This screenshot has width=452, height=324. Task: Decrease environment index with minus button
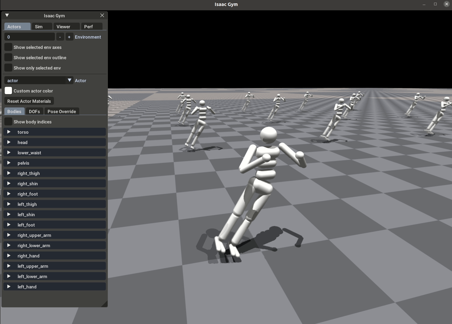60,37
